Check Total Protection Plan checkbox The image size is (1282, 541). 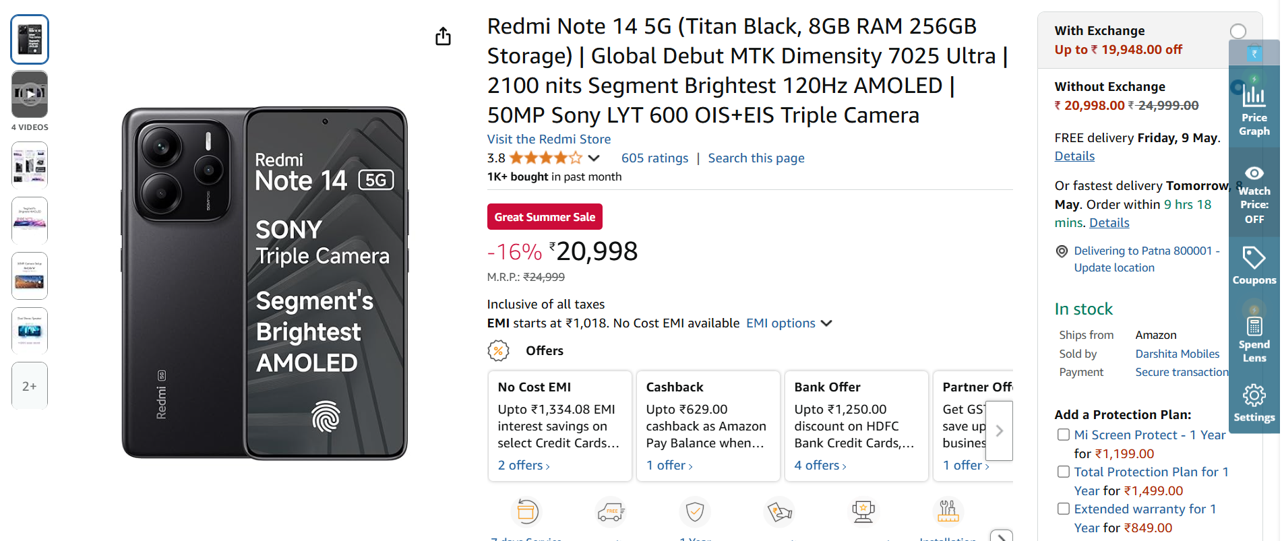(1064, 472)
